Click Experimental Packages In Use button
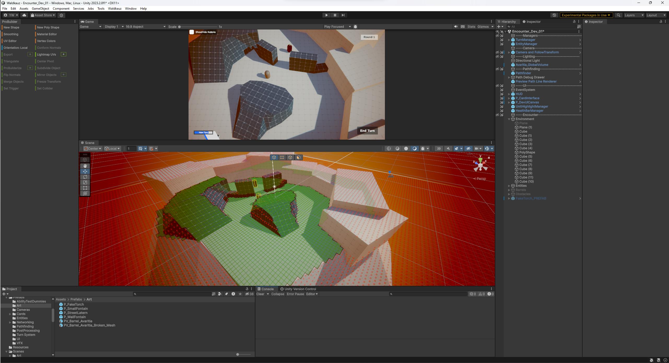Screen dimensions: 669x363 click(x=586, y=15)
